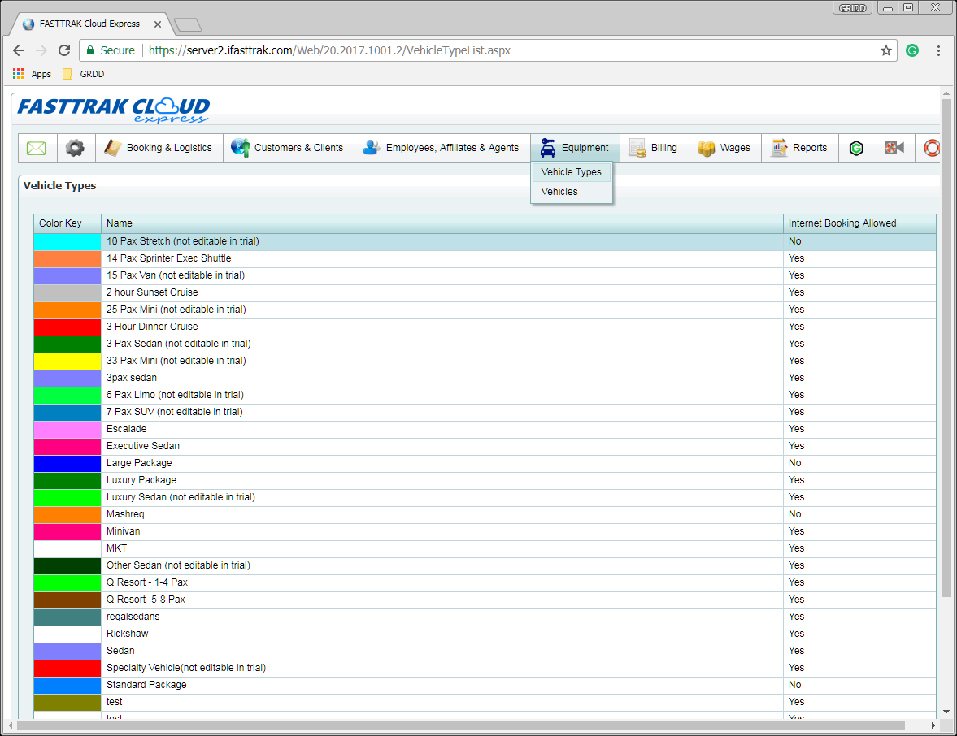Click yellow swatch for 33 Pax Mini
The height and width of the screenshot is (736, 957).
(x=67, y=362)
